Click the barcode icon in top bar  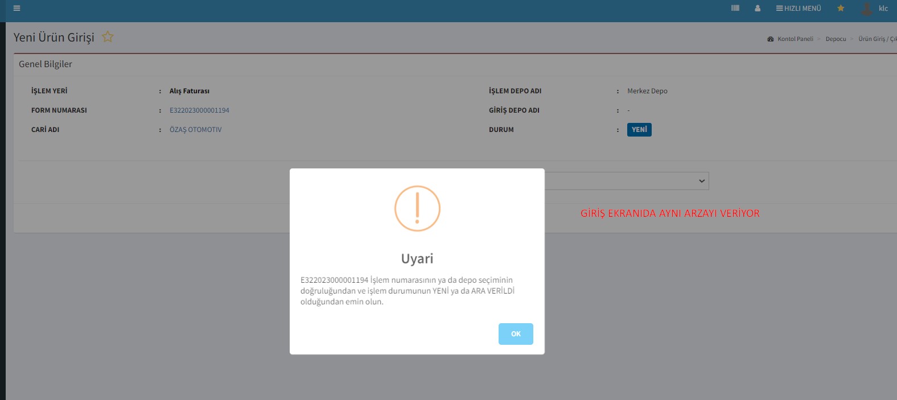(735, 9)
